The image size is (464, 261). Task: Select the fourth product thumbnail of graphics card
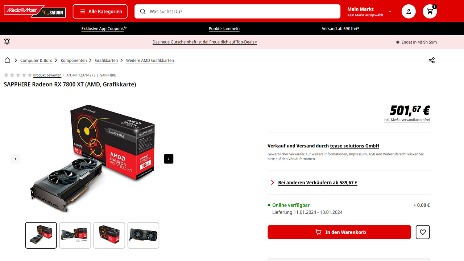click(x=144, y=235)
